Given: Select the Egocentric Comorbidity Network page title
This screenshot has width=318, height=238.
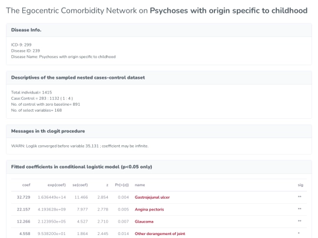Looking at the screenshot, I should tap(157, 11).
